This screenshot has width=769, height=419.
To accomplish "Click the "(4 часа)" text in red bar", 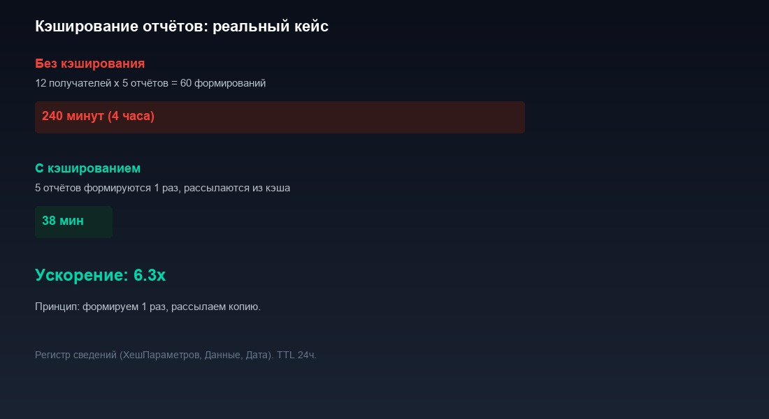I will coord(131,116).
